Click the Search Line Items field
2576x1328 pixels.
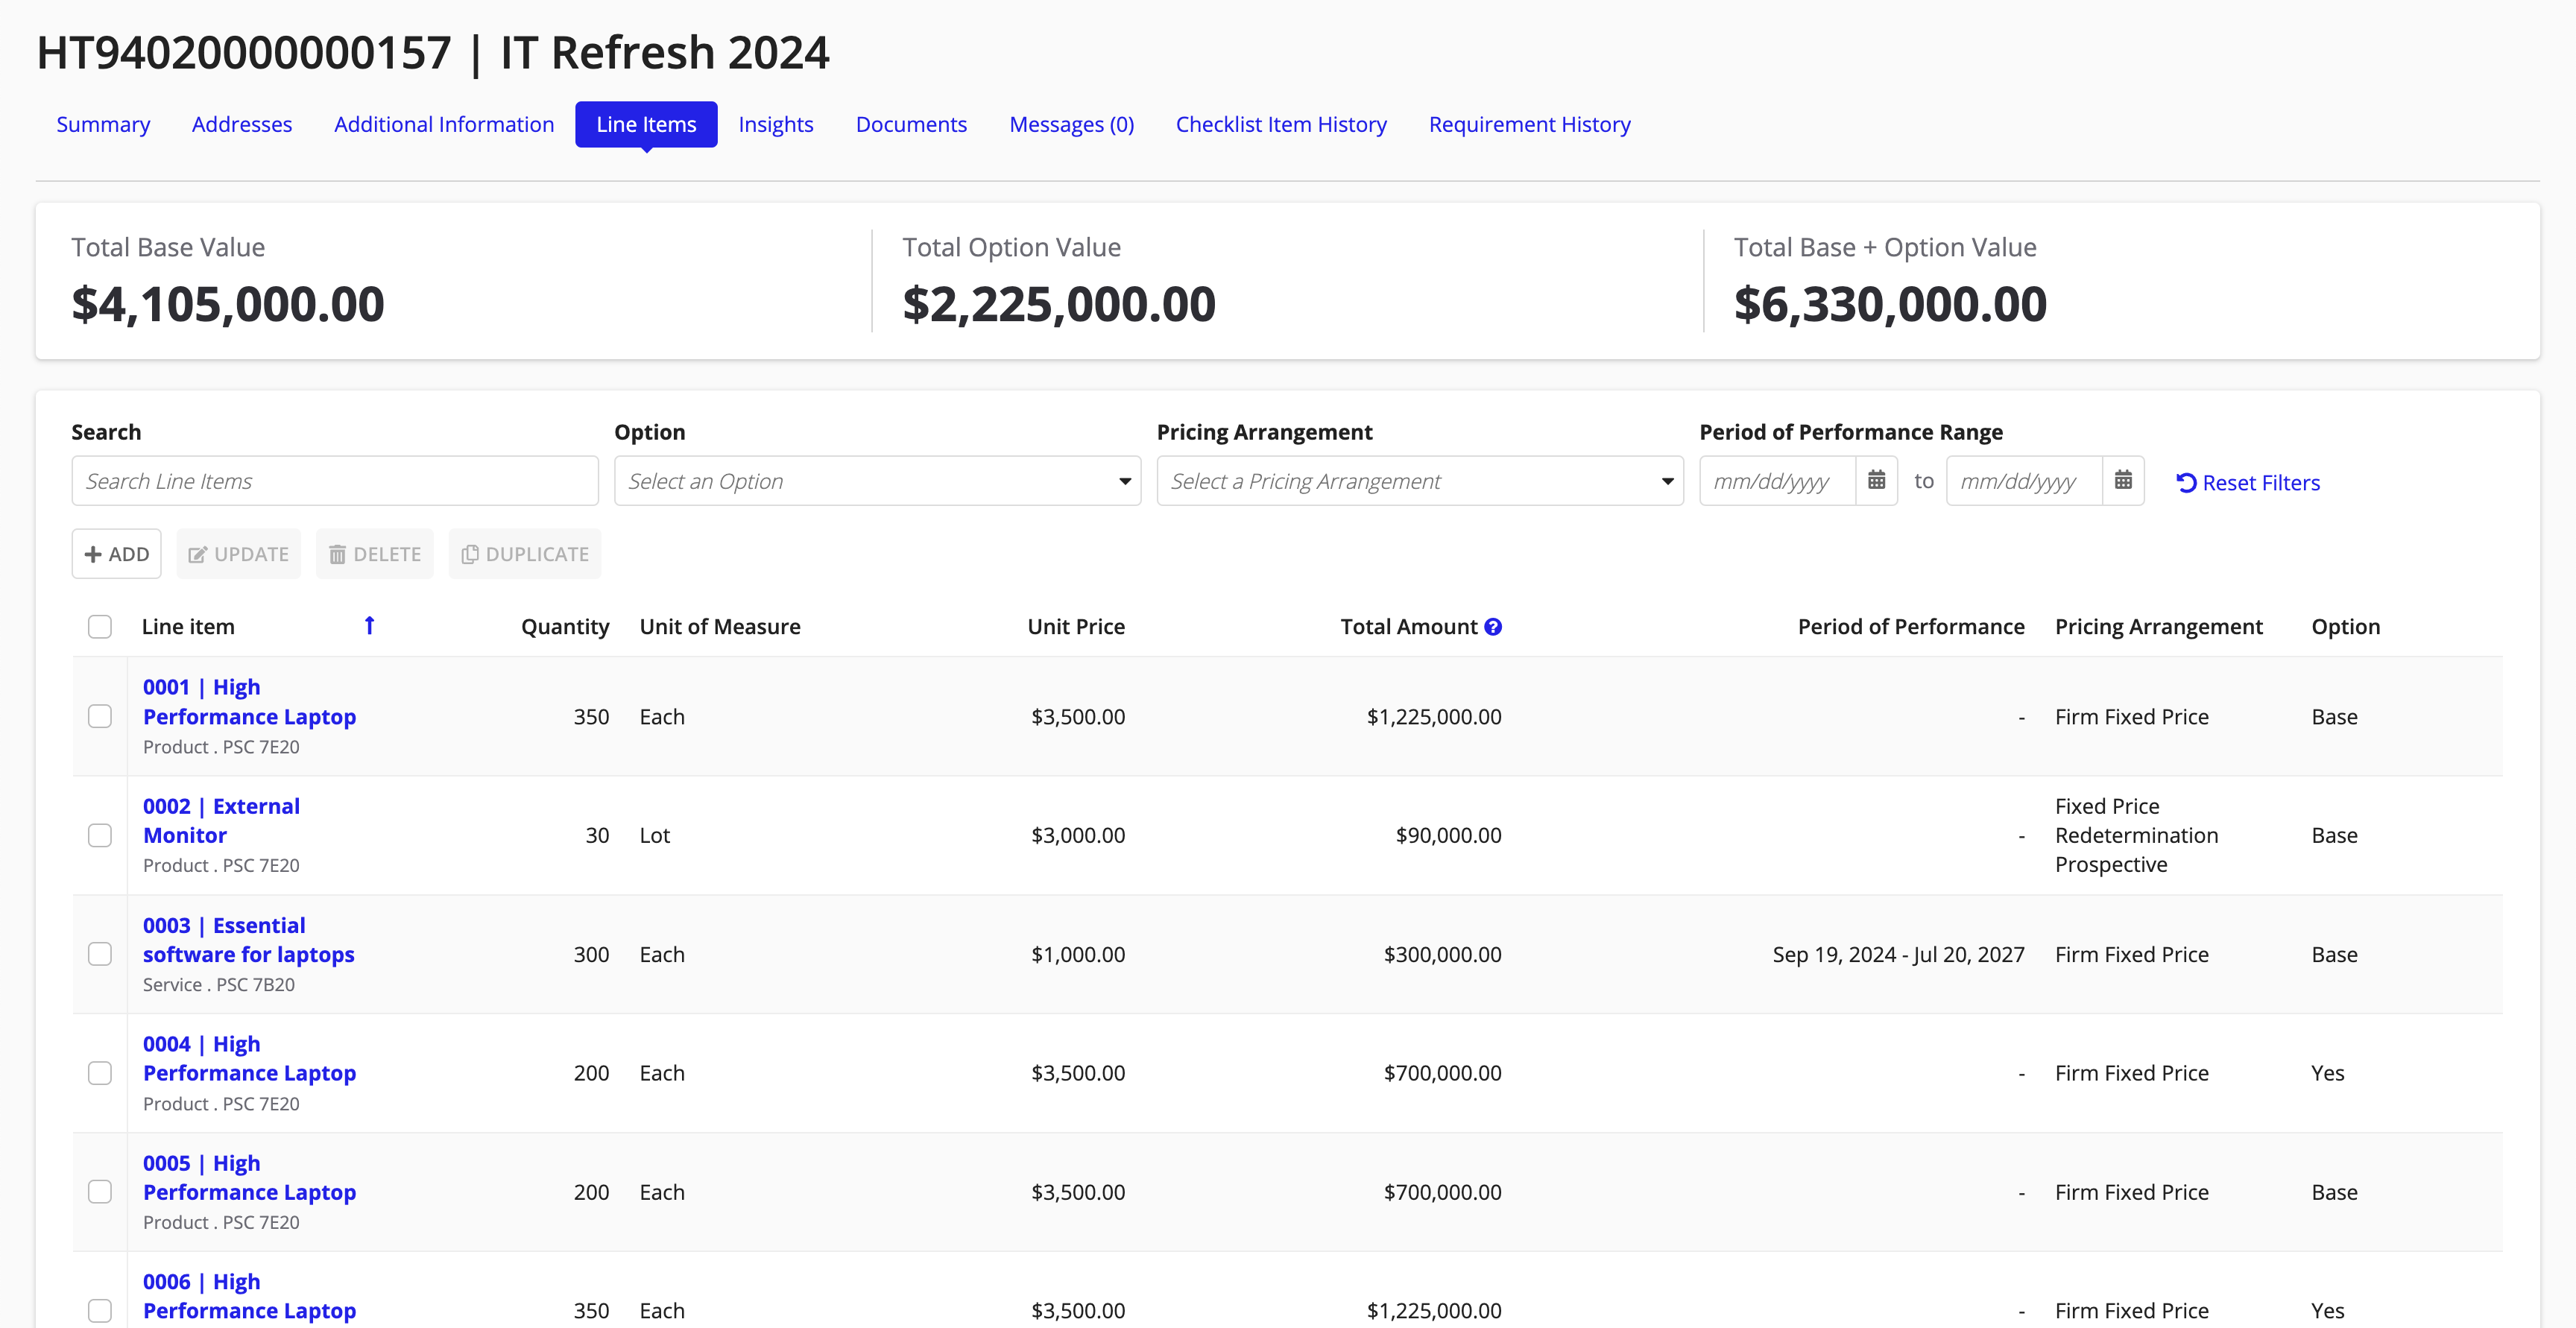coord(335,481)
